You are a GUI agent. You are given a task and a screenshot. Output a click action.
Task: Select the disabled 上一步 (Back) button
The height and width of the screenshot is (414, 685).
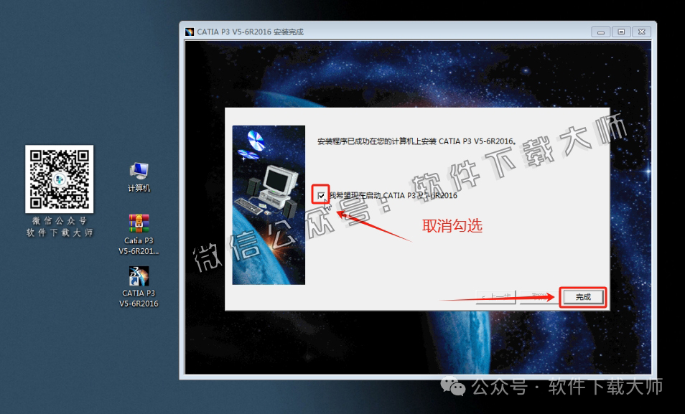[497, 296]
